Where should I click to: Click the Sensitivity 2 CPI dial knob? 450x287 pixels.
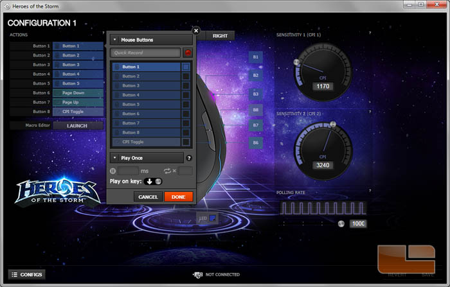[333, 124]
